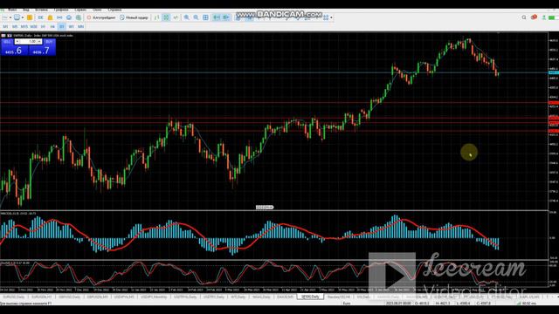Screen dimensions: 559x314
Task: Expand the new chart dropdown arrow
Action: (x=10, y=17)
